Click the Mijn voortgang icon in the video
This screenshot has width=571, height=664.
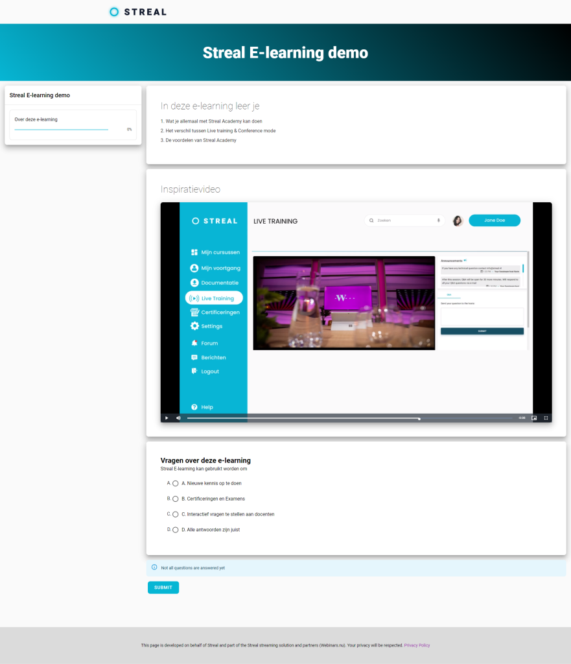point(194,268)
